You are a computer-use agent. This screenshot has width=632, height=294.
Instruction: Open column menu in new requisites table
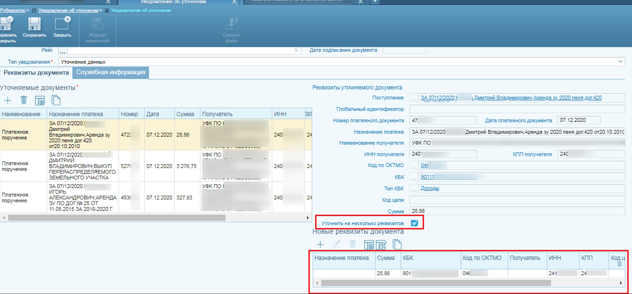(x=619, y=264)
